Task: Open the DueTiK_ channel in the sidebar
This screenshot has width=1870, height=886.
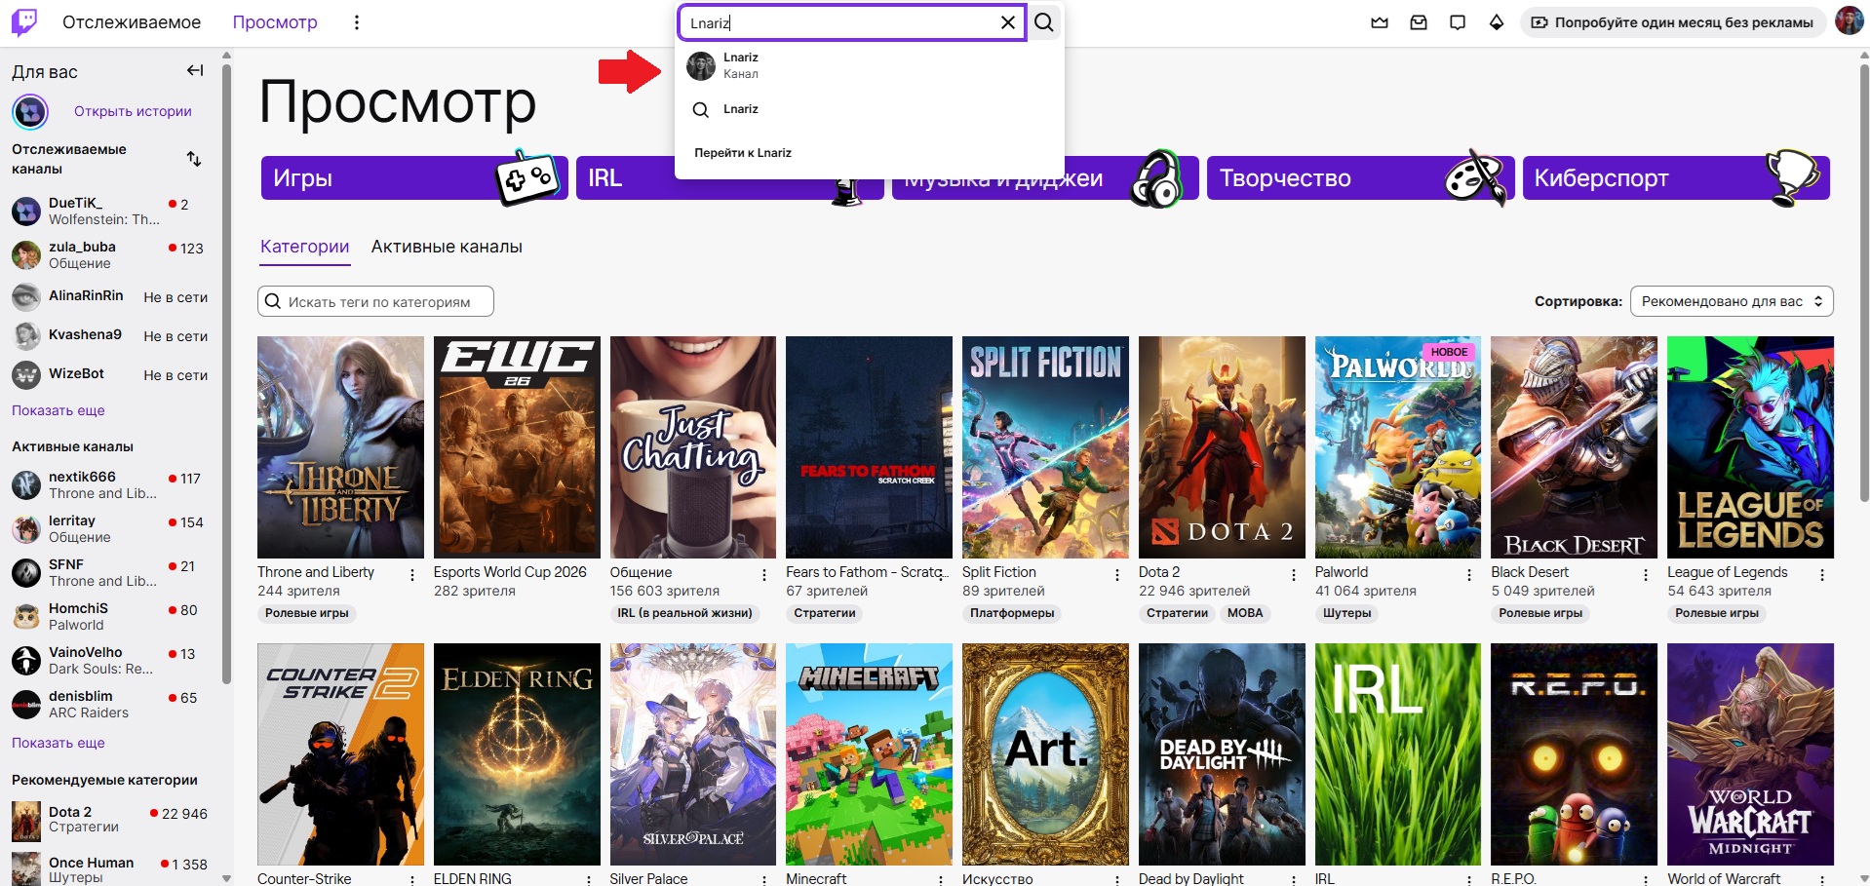Action: click(x=109, y=211)
